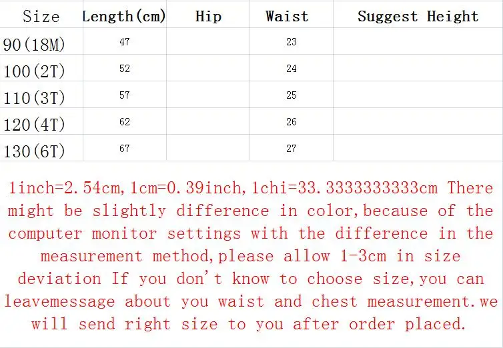This screenshot has height=348, width=503.
Task: Click the Length(cm) column header
Action: coord(125,17)
